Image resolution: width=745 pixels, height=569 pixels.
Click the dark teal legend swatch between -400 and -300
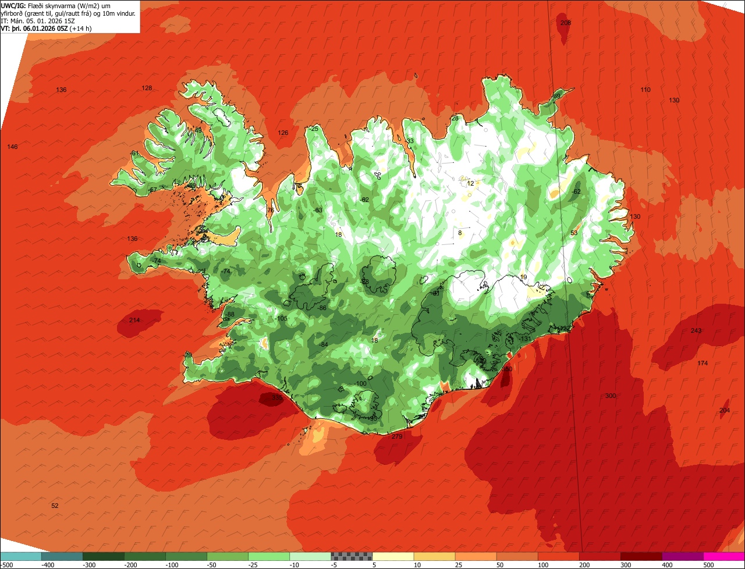62,556
